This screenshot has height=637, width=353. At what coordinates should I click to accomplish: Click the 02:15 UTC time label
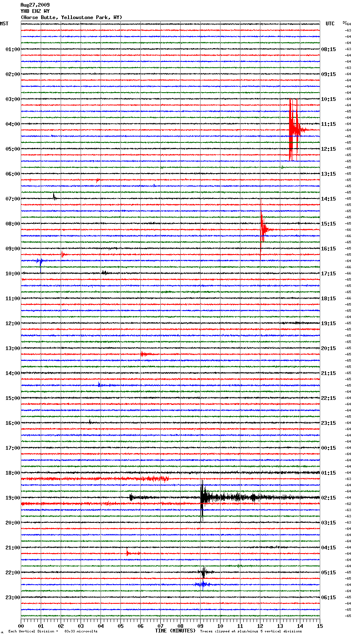[328, 498]
